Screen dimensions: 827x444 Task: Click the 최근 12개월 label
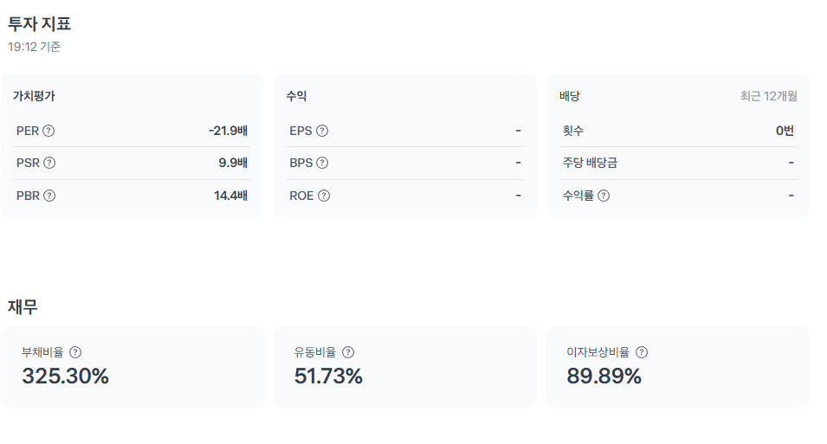[768, 96]
